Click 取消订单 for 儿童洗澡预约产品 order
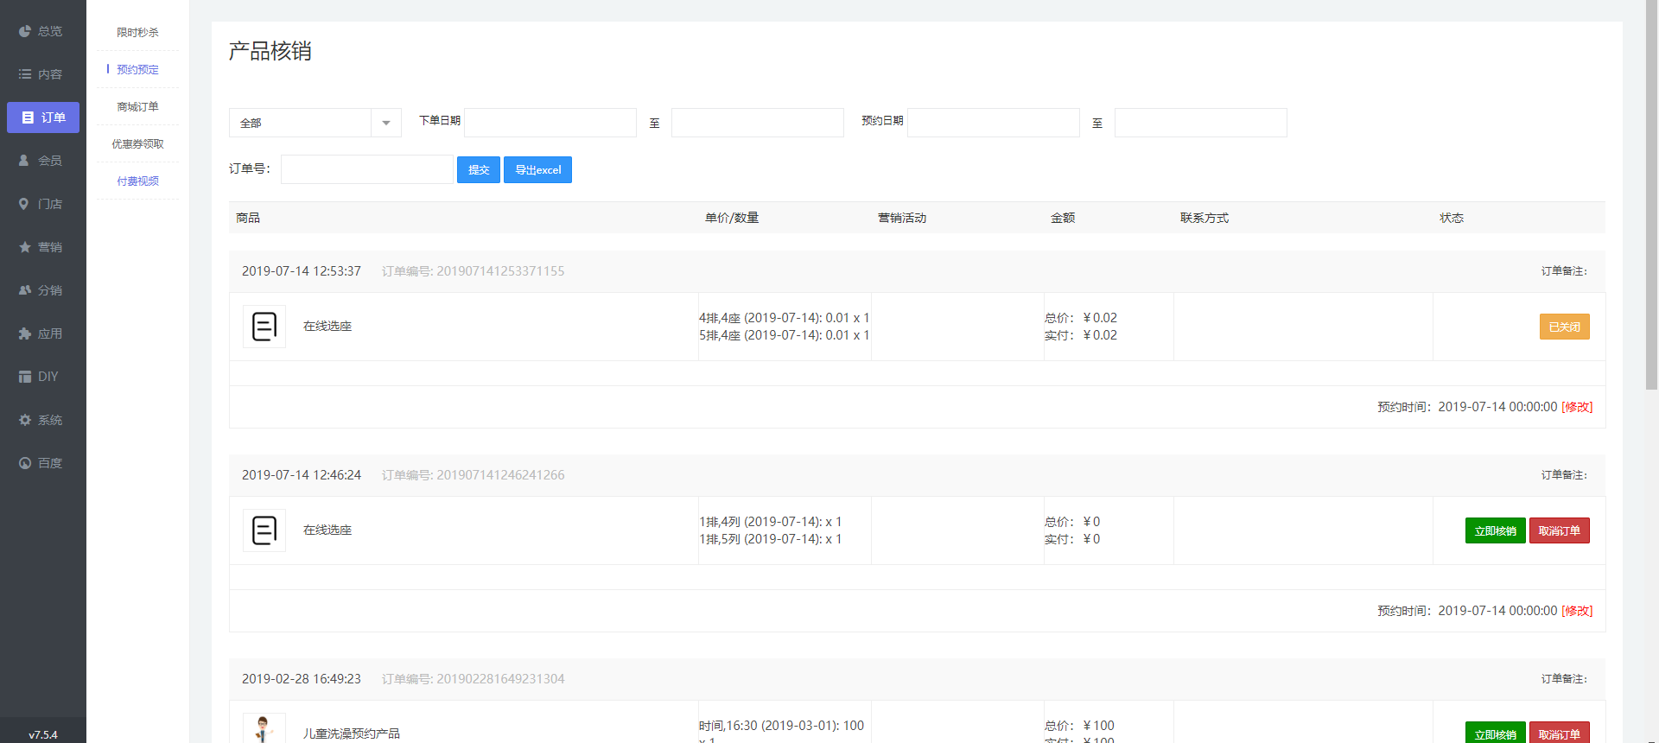This screenshot has width=1659, height=743. [x=1559, y=733]
